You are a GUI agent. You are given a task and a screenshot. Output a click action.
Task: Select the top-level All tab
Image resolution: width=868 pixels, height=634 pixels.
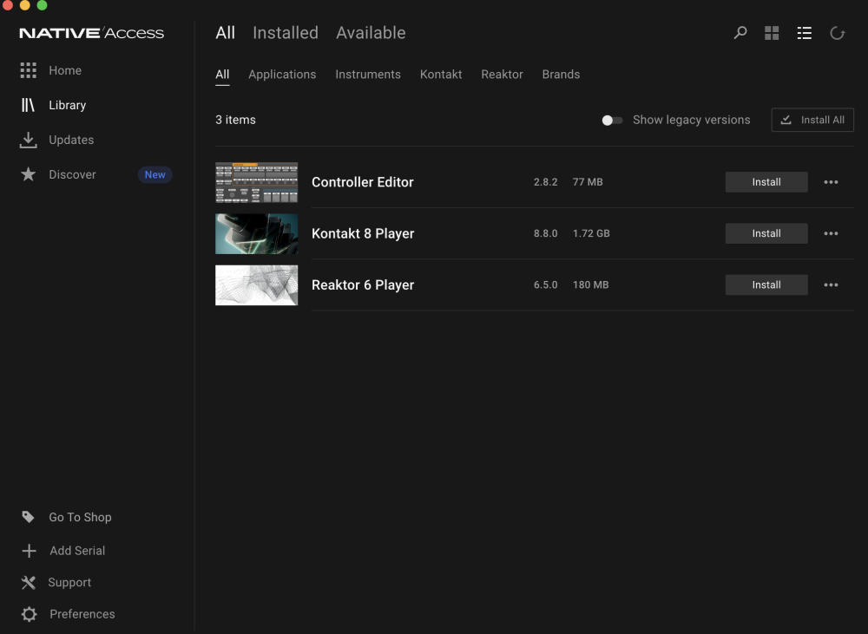point(226,33)
